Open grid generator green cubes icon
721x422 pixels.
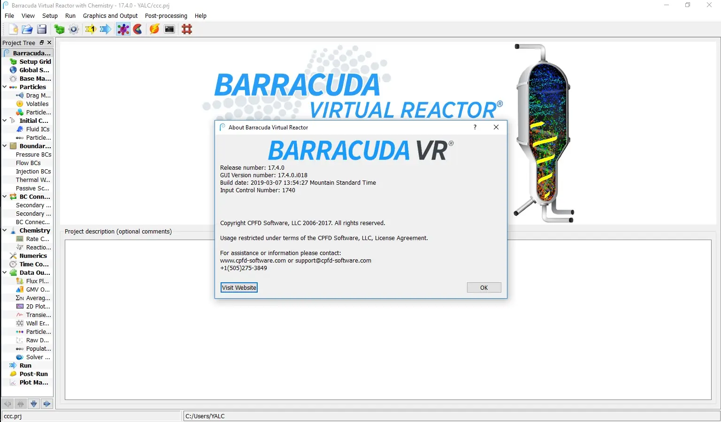59,29
